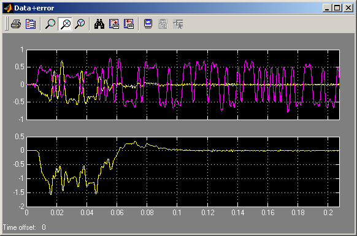The width and height of the screenshot is (357, 236).
Task: Toggle the Zoom X-axis tool
Action: [x=65, y=24]
